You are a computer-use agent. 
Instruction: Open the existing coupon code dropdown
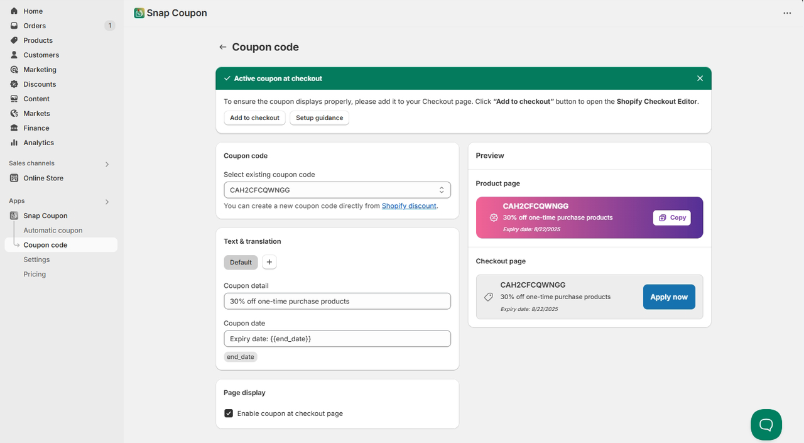(337, 190)
